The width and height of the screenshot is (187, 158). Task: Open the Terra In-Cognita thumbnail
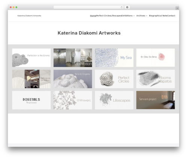coord(73,79)
